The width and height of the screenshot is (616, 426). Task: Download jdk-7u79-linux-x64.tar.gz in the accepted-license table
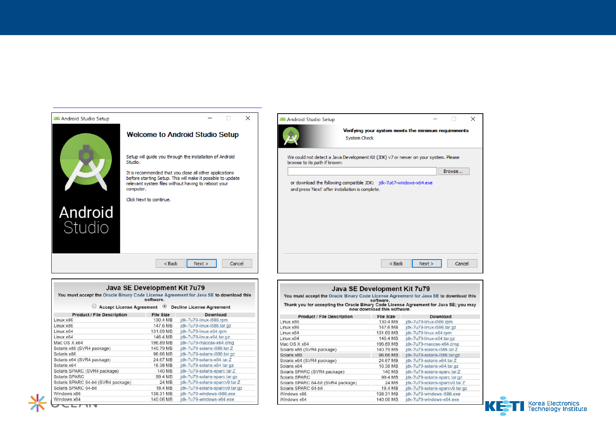pyautogui.click(x=430, y=338)
